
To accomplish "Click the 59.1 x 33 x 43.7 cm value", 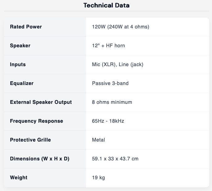I will (115, 159).
